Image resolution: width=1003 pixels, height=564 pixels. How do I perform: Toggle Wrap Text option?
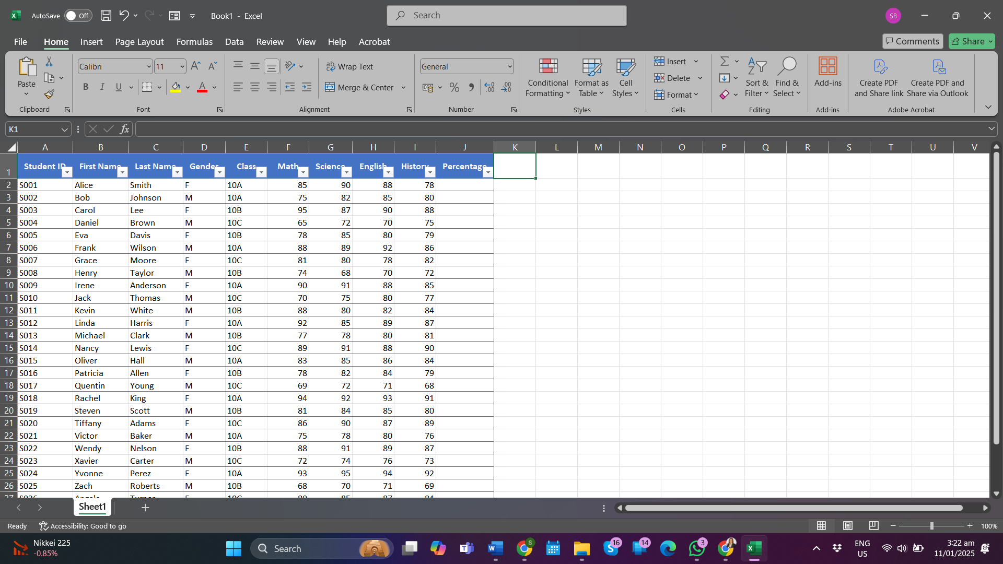(x=349, y=66)
